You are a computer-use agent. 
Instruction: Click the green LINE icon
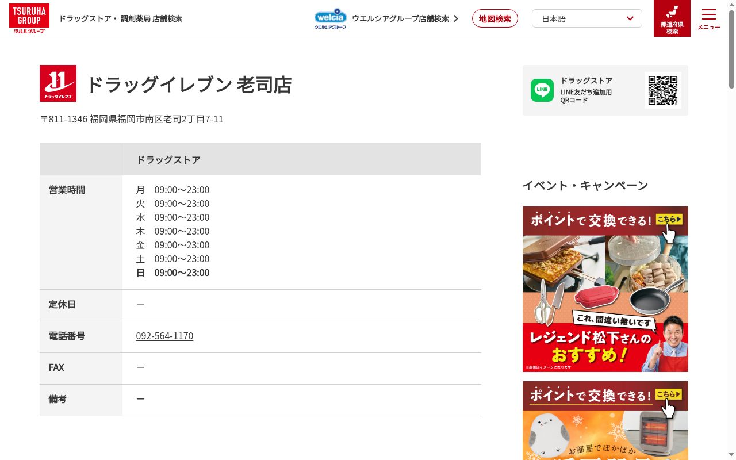pos(542,90)
